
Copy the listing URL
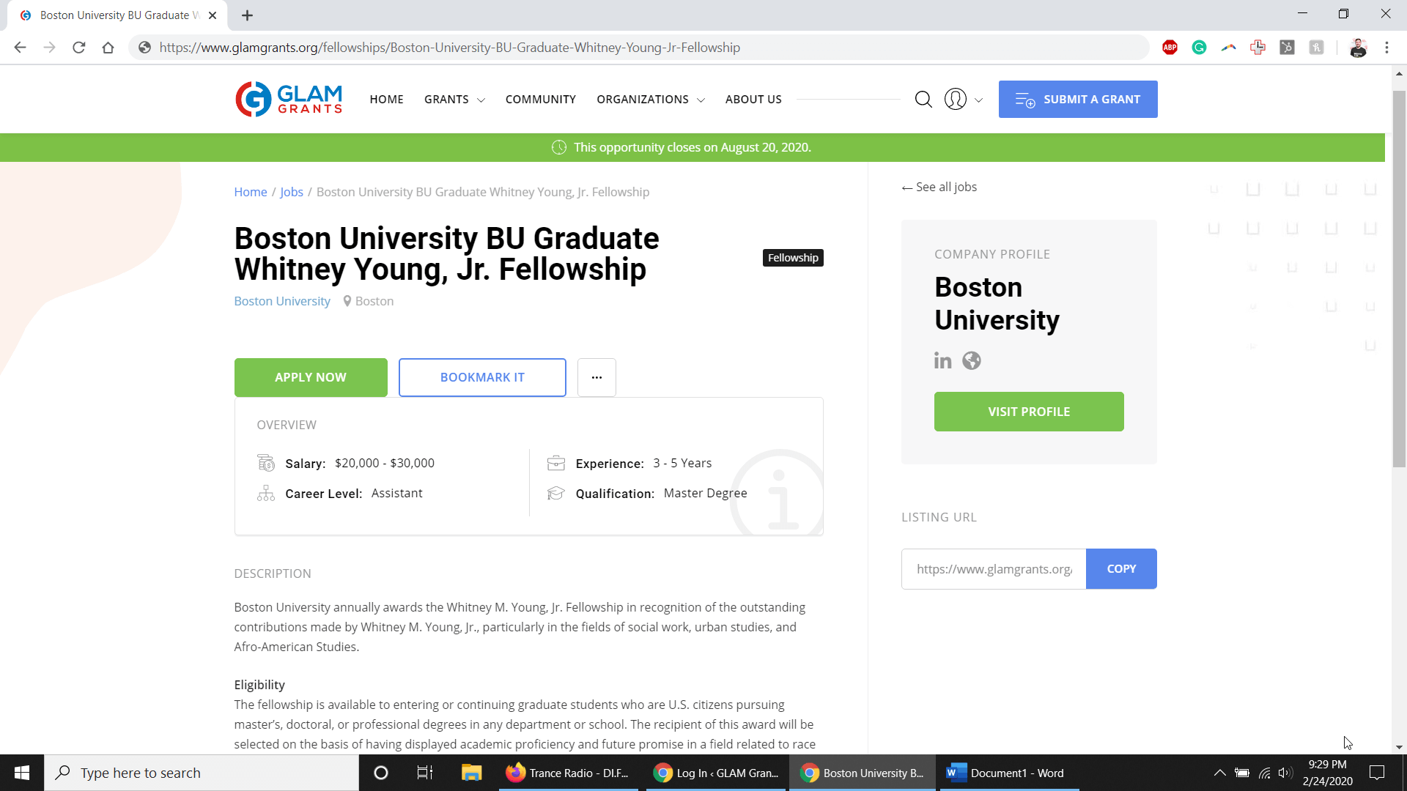1121,569
